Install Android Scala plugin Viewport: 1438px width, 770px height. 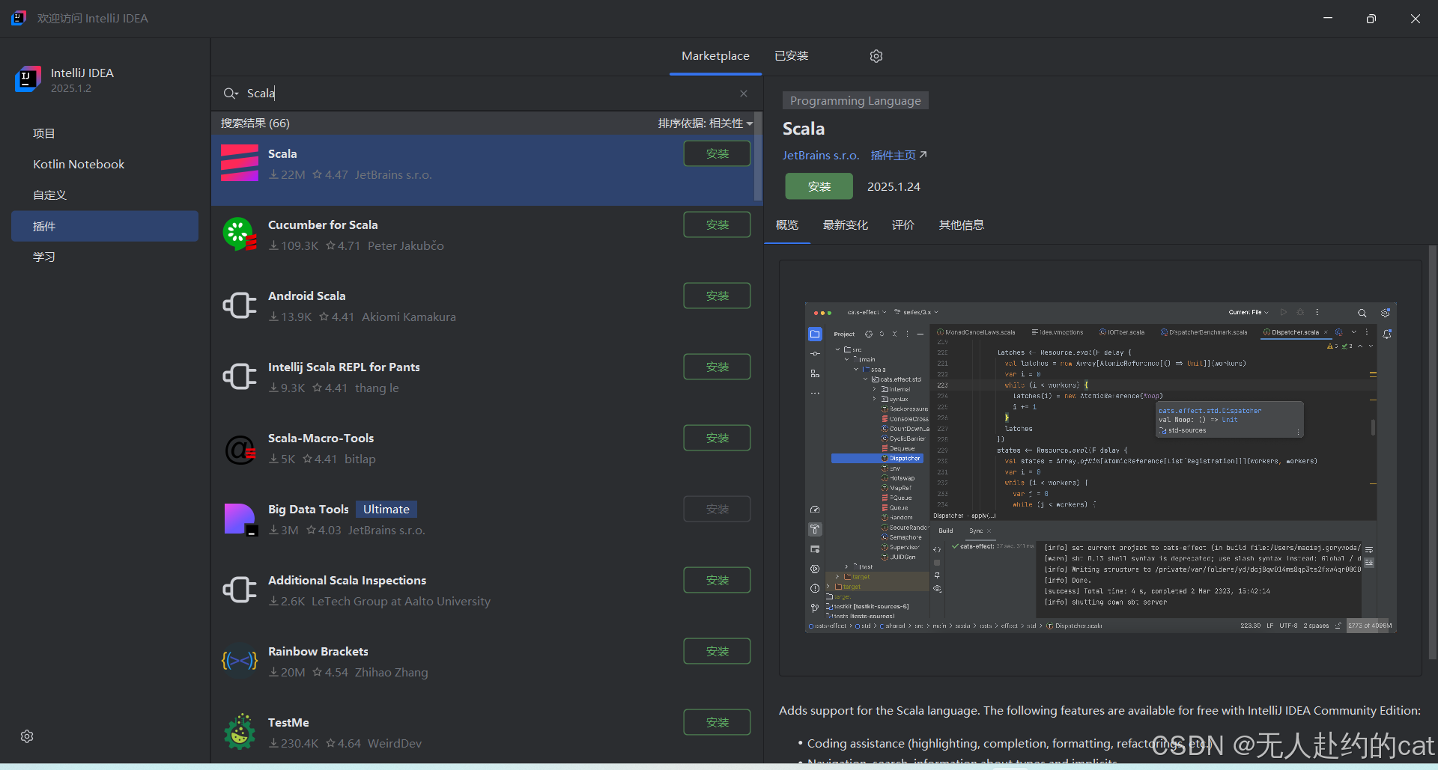point(717,296)
